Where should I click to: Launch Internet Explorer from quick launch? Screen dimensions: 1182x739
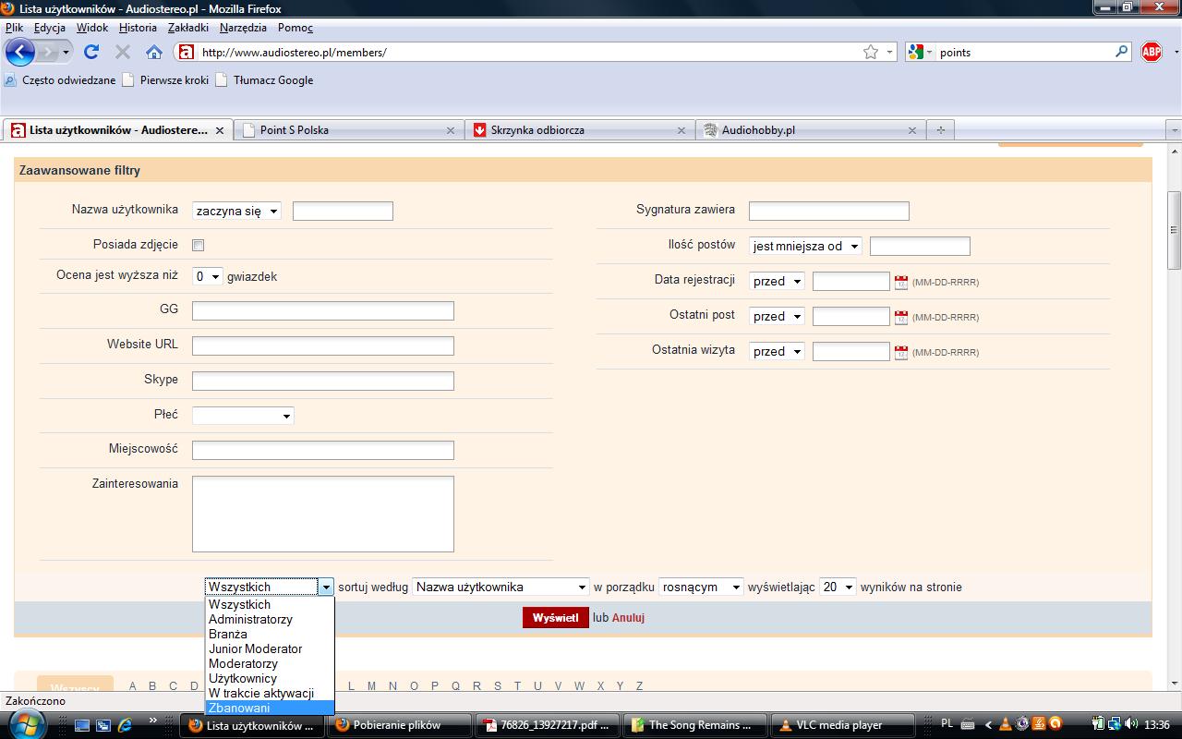click(x=125, y=725)
